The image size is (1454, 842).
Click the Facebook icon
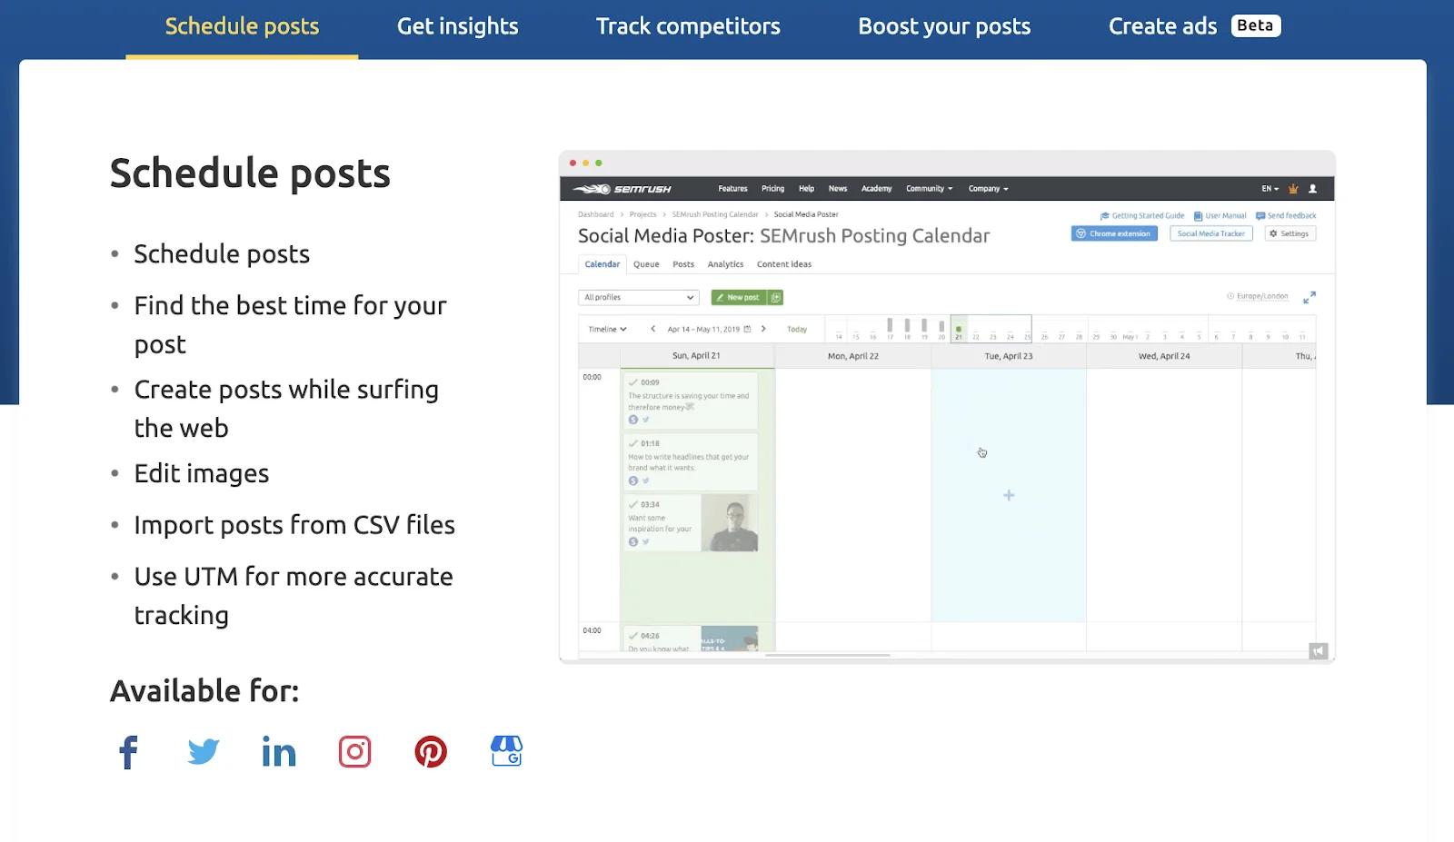[x=129, y=752]
